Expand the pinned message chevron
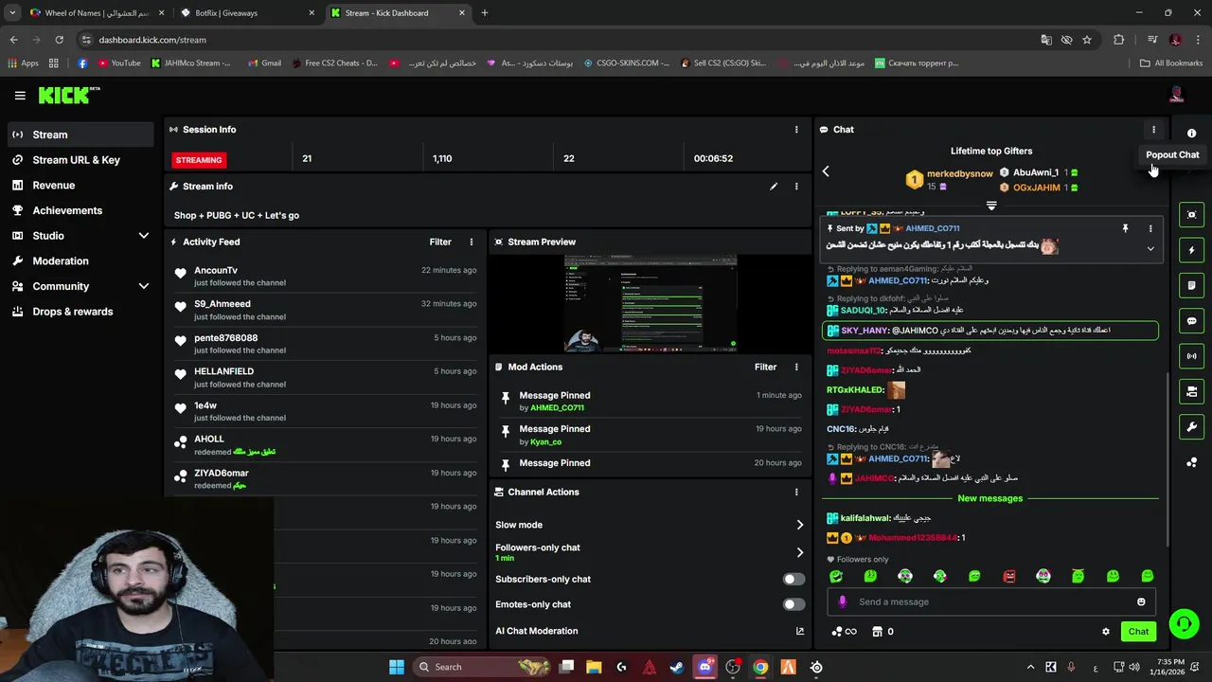 (x=1150, y=249)
